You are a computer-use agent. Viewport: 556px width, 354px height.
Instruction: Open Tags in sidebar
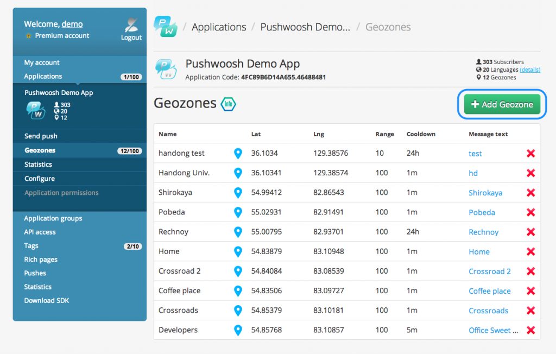(31, 246)
